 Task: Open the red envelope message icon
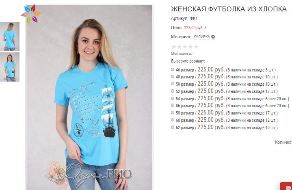click(x=288, y=188)
